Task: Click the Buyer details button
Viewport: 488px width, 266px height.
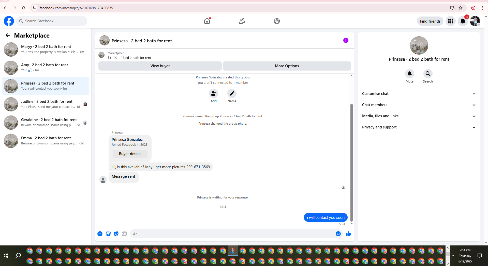Action: [x=130, y=154]
